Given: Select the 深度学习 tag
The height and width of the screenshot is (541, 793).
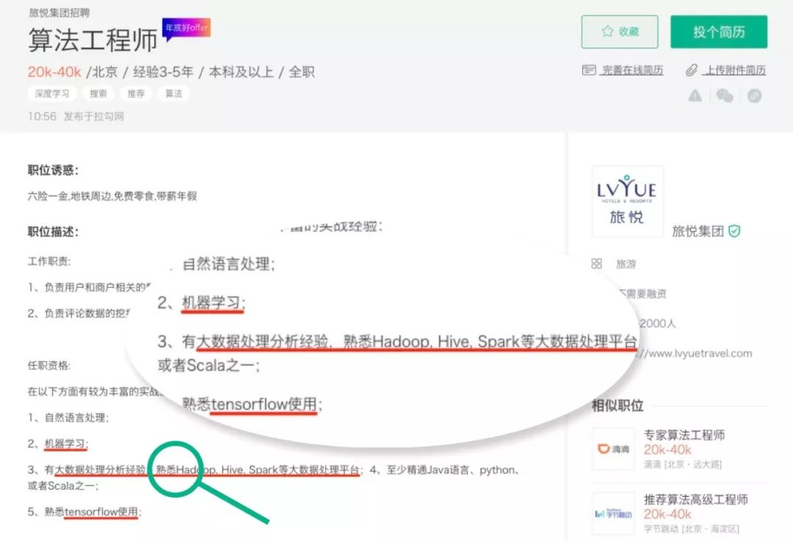Looking at the screenshot, I should coord(52,93).
